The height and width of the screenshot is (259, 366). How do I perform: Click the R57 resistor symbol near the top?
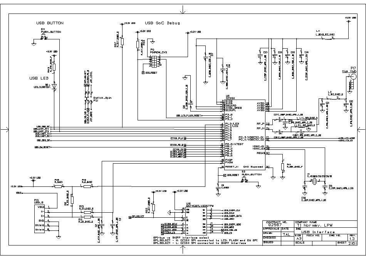[122, 42]
